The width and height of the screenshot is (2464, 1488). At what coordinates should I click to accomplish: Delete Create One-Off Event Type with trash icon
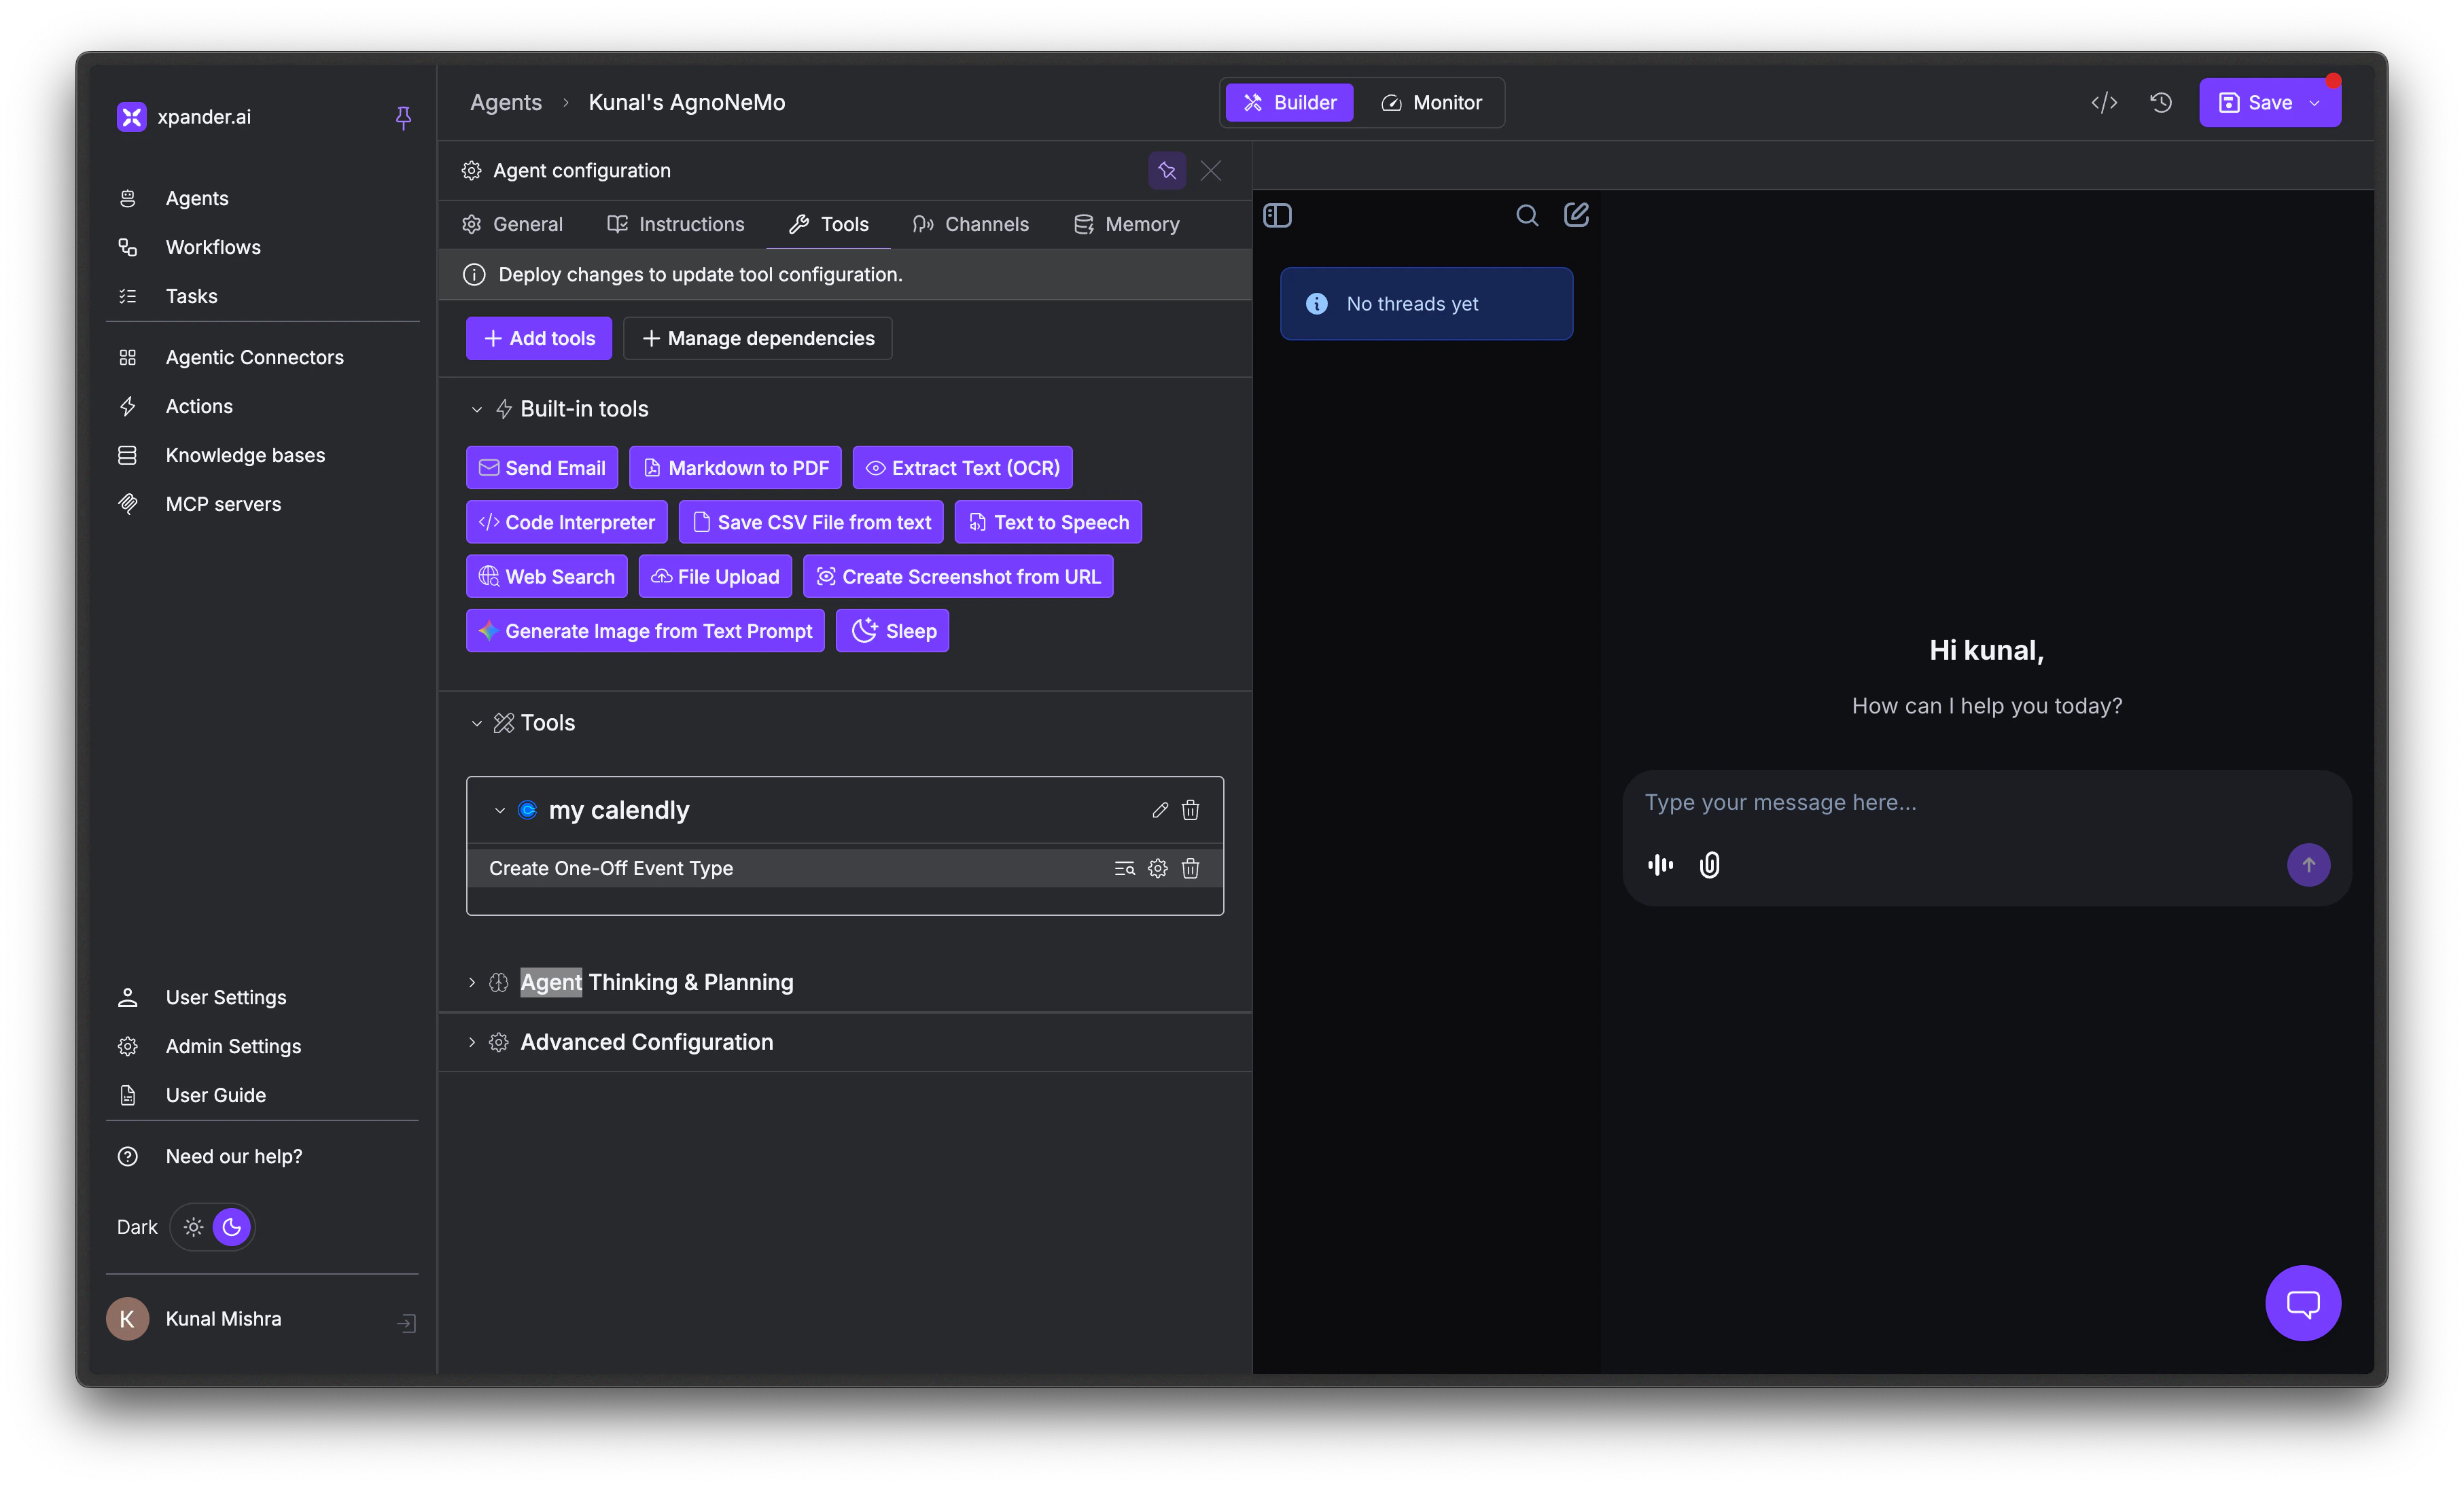(x=1190, y=869)
